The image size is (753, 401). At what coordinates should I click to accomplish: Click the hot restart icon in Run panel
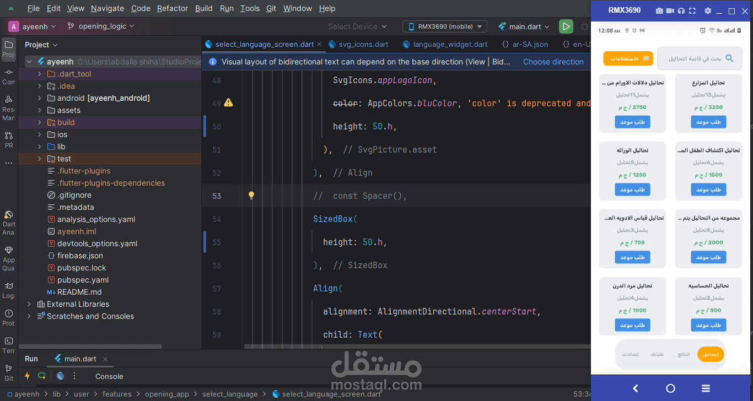pos(42,376)
